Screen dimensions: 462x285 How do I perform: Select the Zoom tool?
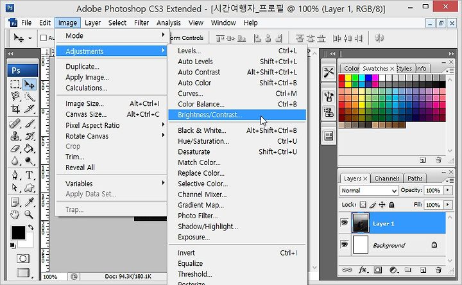tap(30, 214)
